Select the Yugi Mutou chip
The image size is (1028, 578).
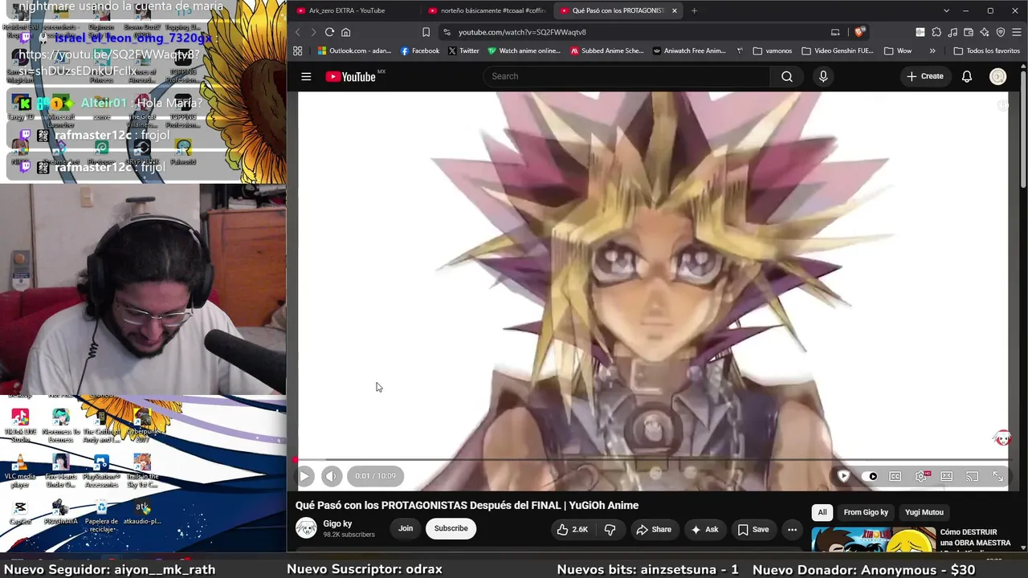tap(924, 512)
